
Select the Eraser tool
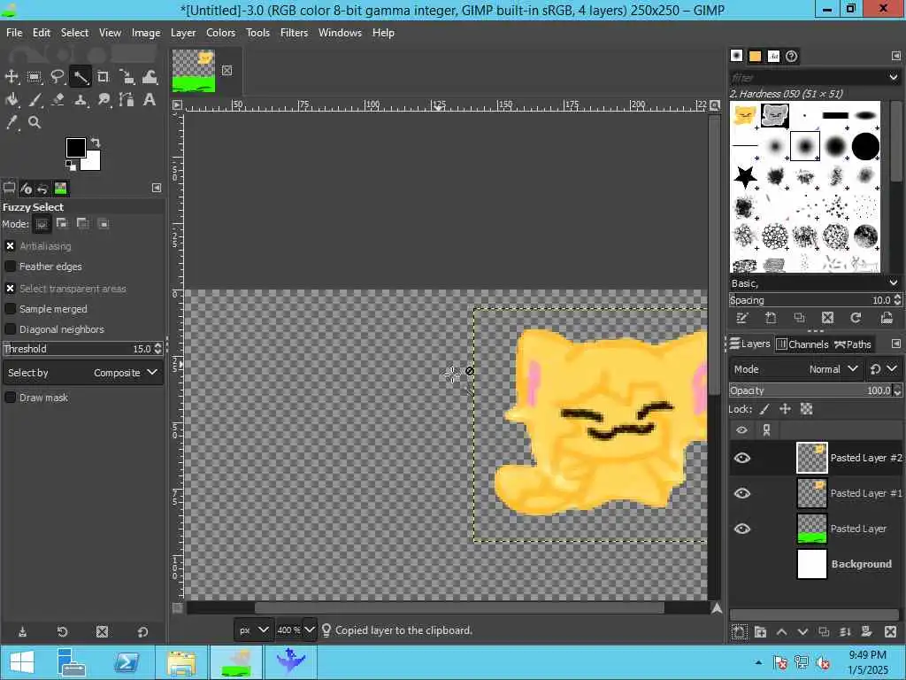[x=58, y=99]
